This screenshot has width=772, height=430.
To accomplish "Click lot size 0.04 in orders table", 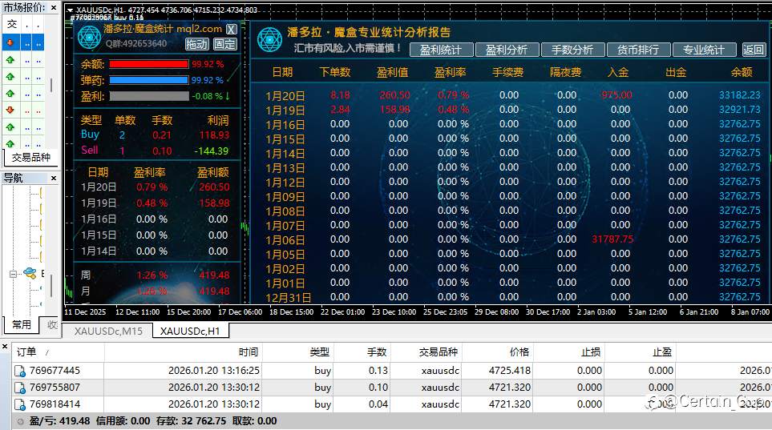I will coord(378,404).
